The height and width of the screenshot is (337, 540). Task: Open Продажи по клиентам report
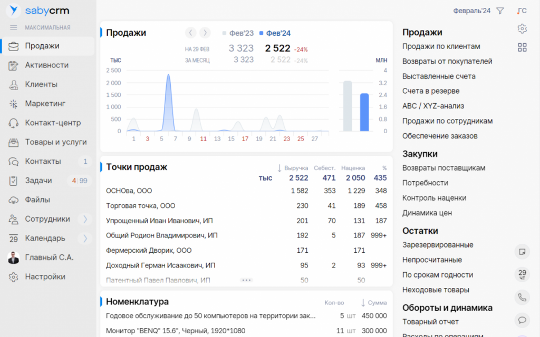[441, 46]
